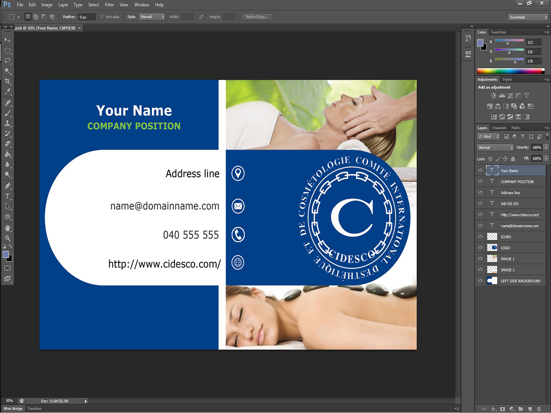
Task: Hide the LOGO layer
Action: click(480, 247)
